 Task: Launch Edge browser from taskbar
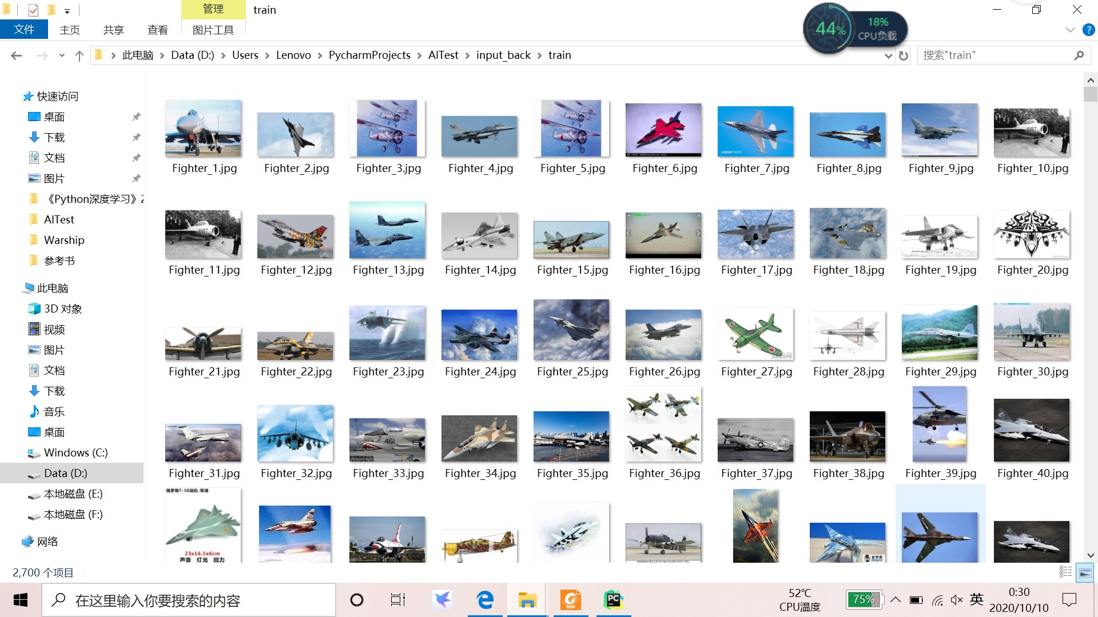[485, 600]
